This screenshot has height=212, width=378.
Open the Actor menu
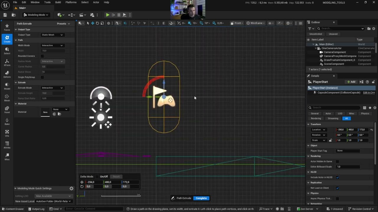pyautogui.click(x=96, y=2)
